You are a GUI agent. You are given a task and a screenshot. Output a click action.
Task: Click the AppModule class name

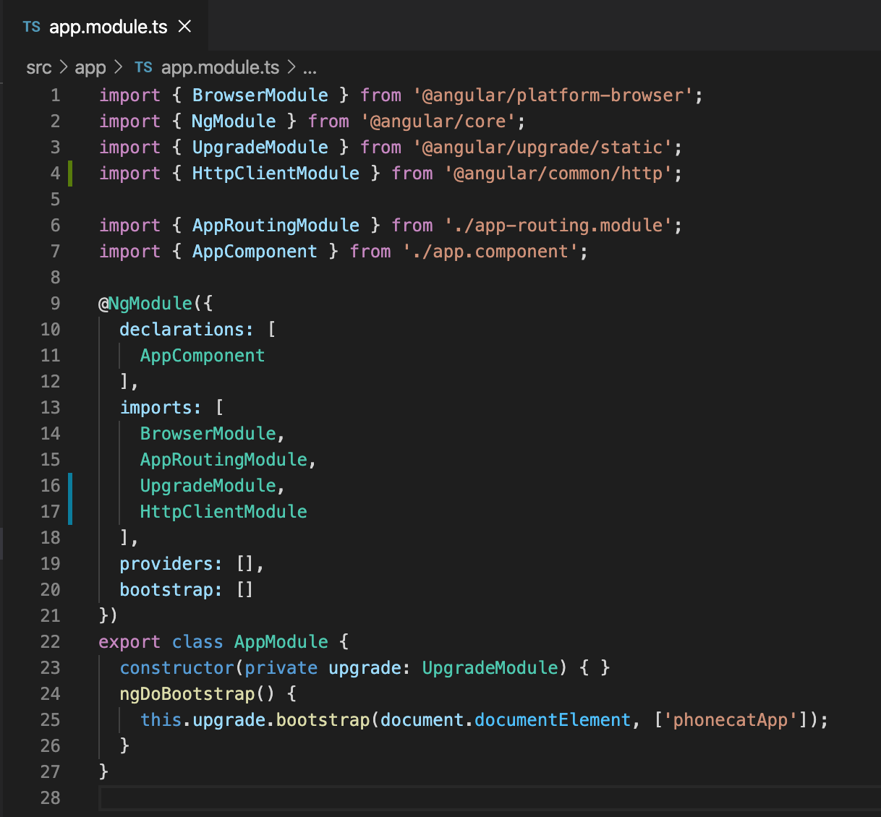click(281, 642)
